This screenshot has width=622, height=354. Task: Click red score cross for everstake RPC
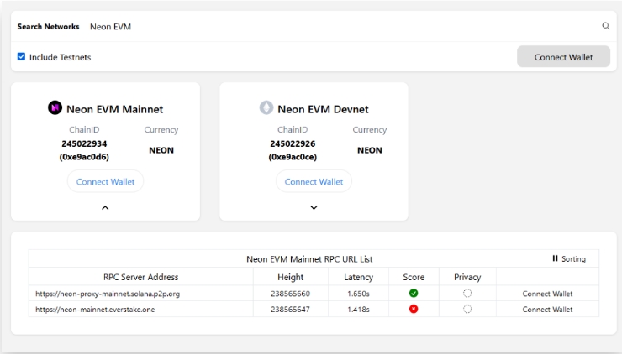414,309
